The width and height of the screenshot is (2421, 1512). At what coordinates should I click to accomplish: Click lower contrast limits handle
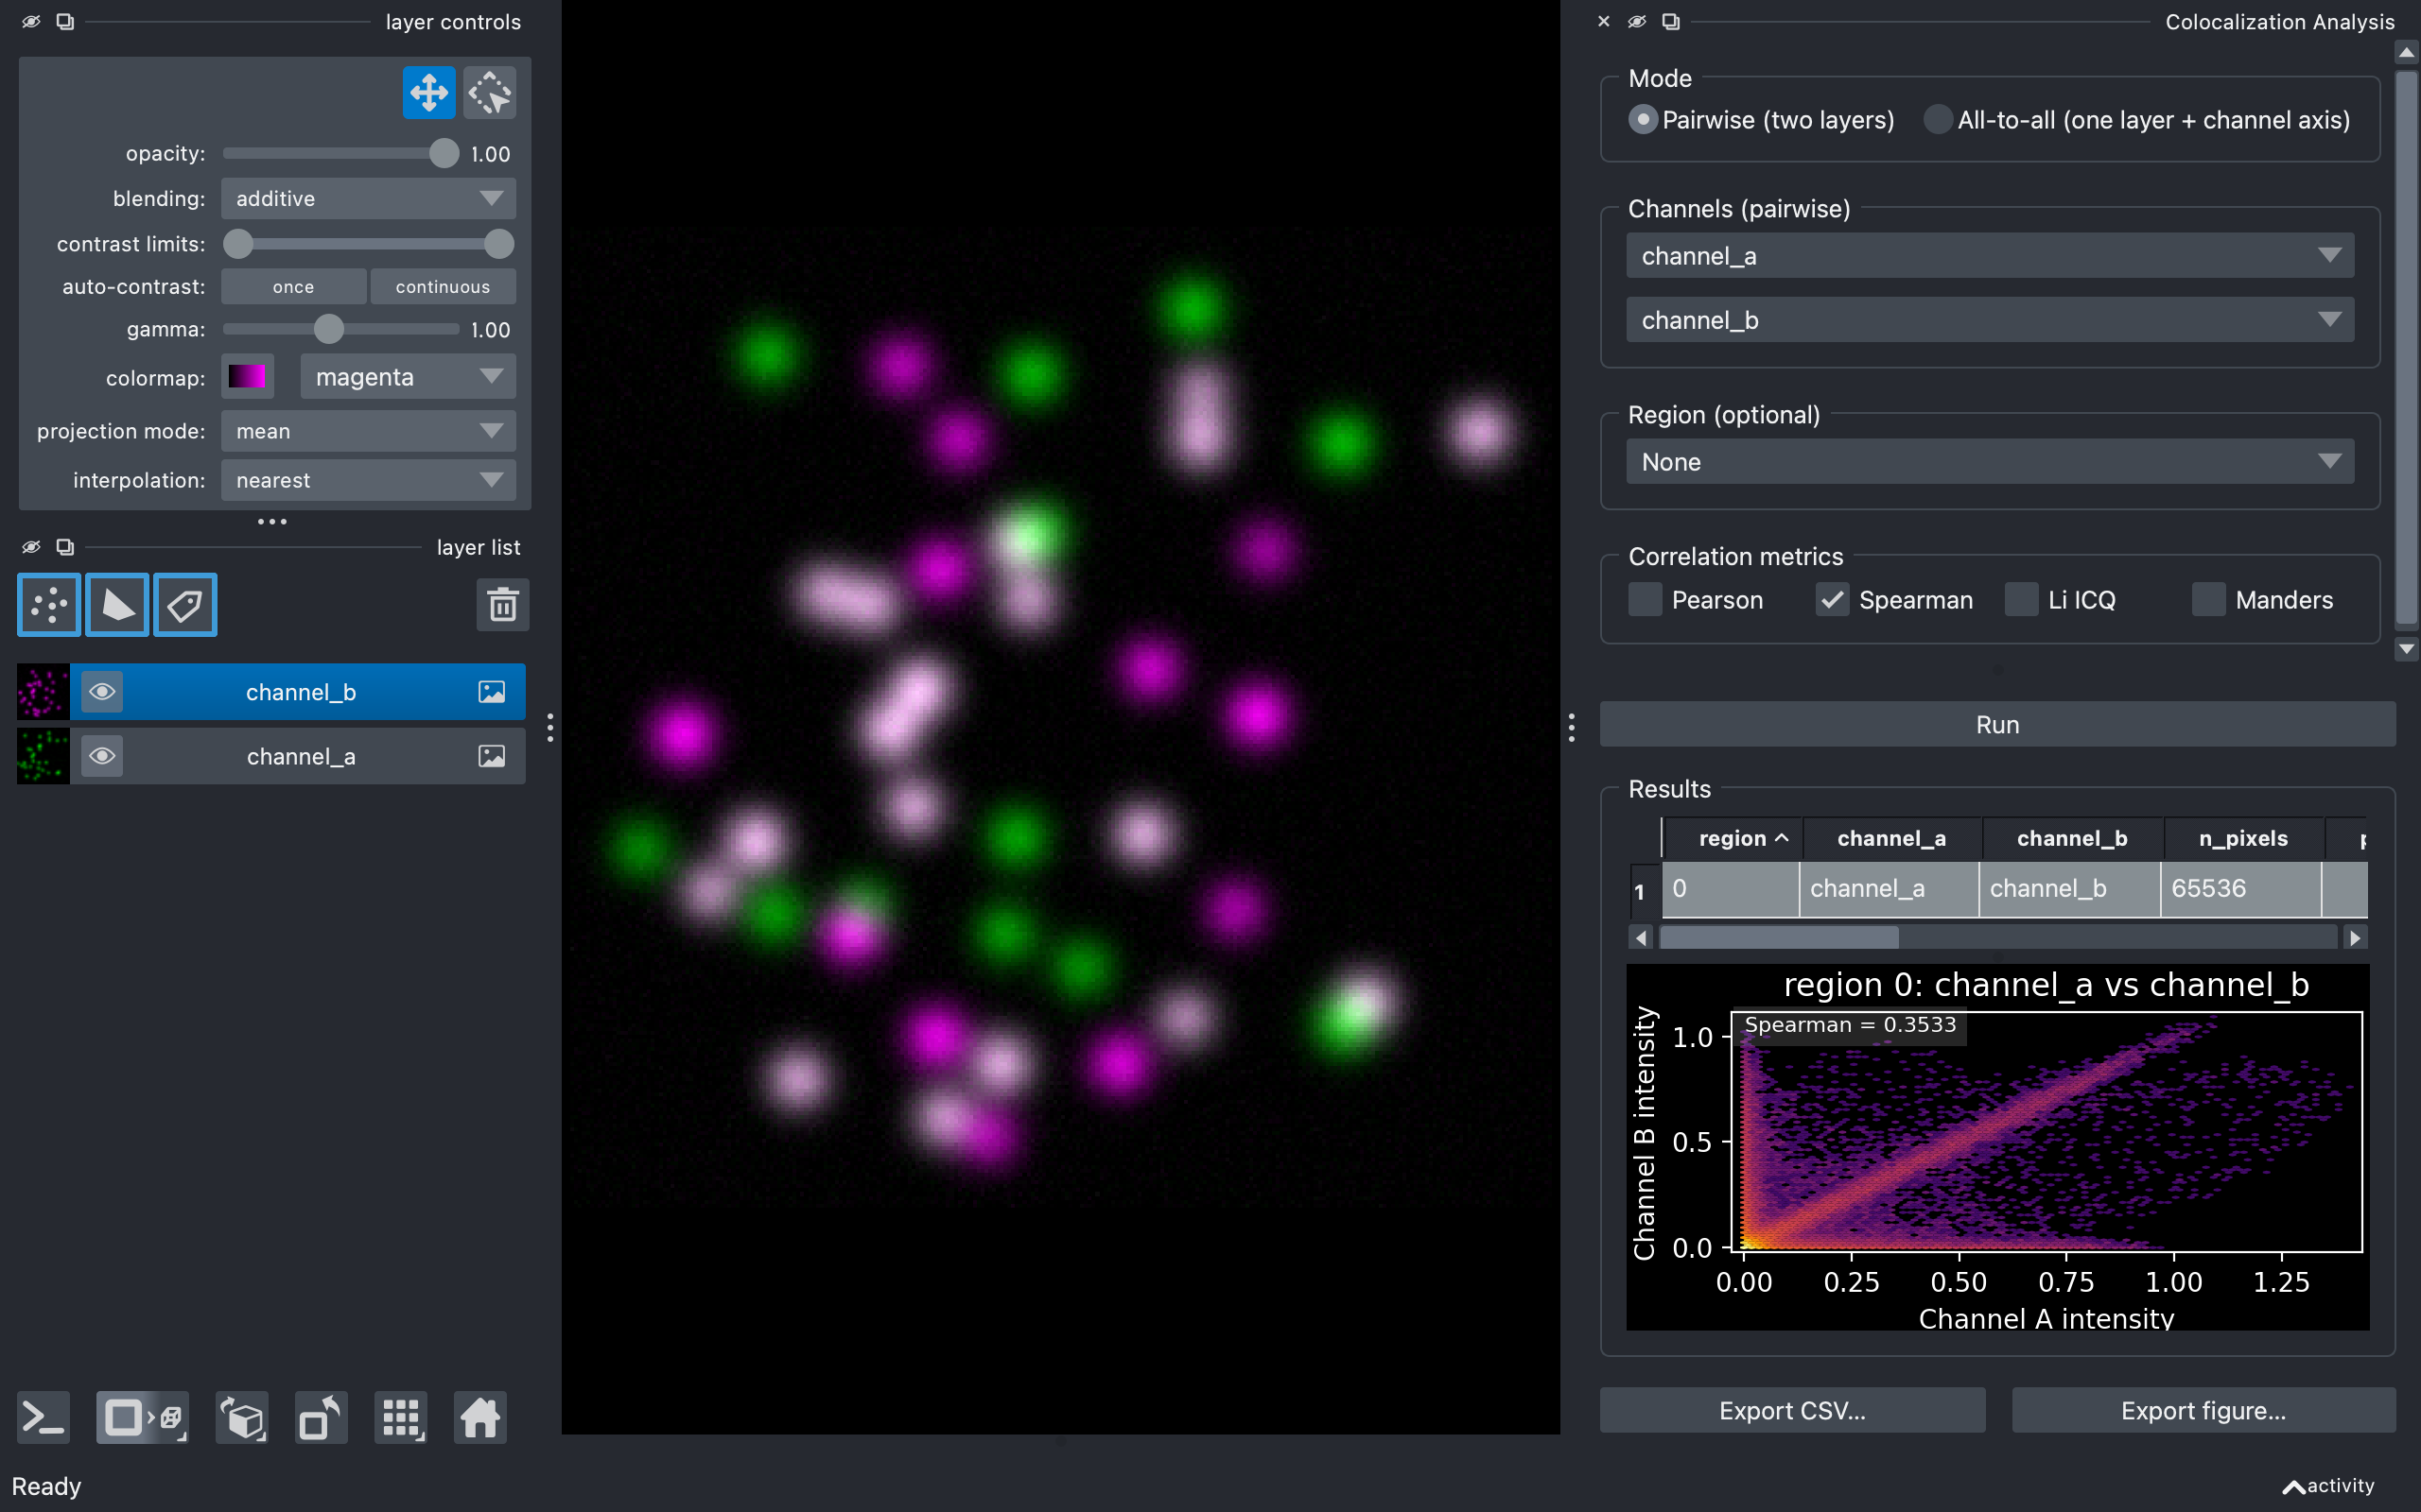tap(238, 244)
